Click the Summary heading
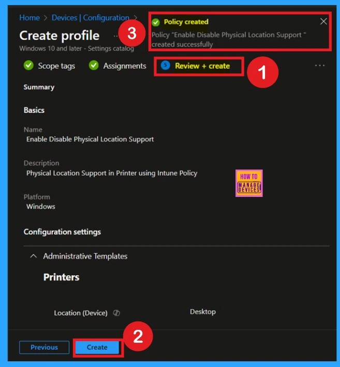Viewport: 340px width, 367px height. [x=39, y=87]
